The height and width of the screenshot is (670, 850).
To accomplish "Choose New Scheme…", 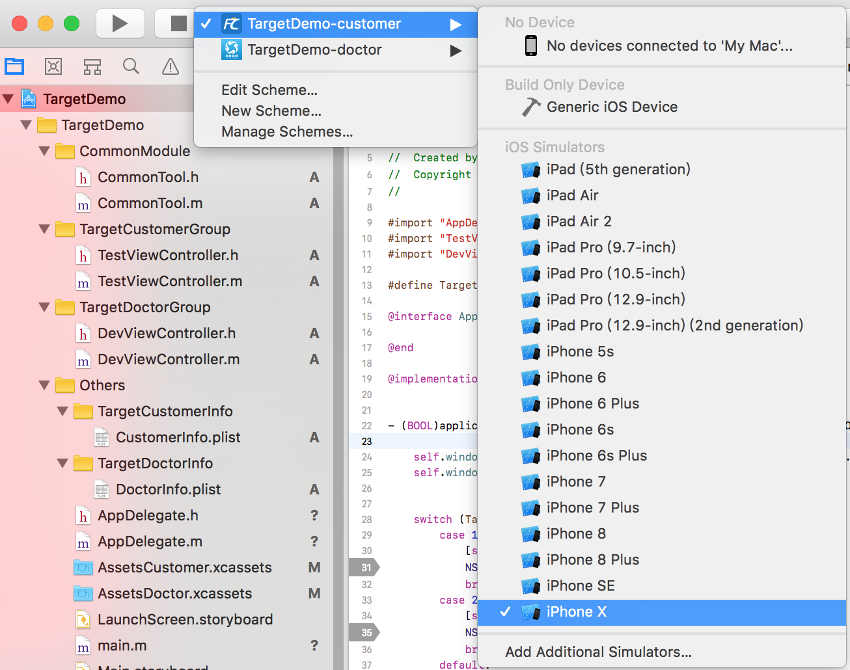I will click(x=271, y=111).
